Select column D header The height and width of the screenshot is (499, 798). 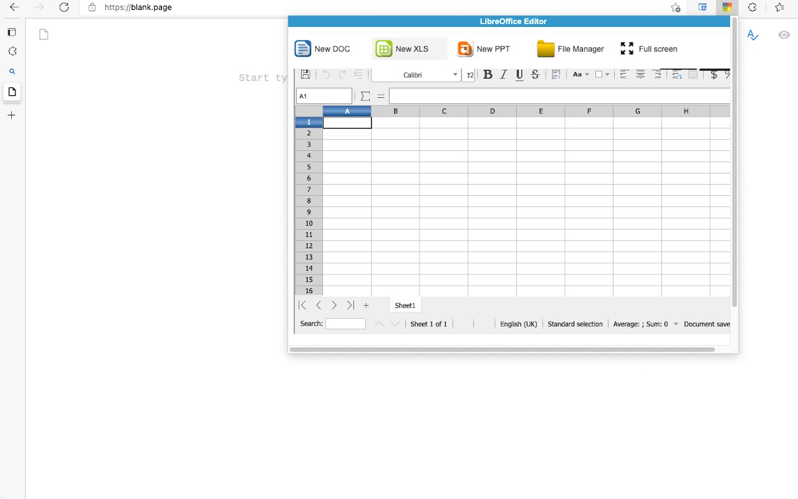coord(493,111)
